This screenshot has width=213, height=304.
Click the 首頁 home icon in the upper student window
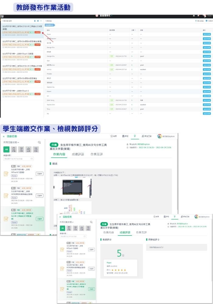[x=114, y=136]
